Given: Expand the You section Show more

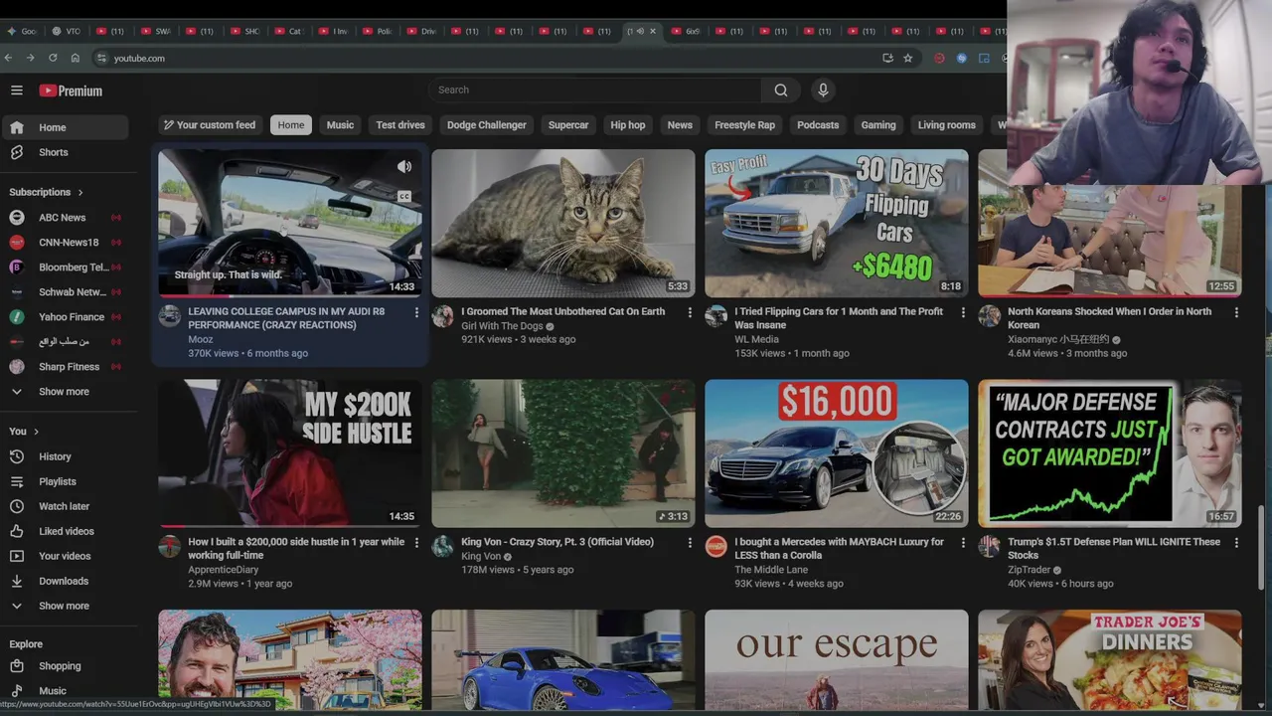Looking at the screenshot, I should (66, 606).
